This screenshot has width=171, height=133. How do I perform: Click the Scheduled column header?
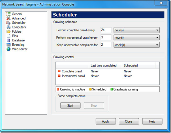(x=138, y=65)
